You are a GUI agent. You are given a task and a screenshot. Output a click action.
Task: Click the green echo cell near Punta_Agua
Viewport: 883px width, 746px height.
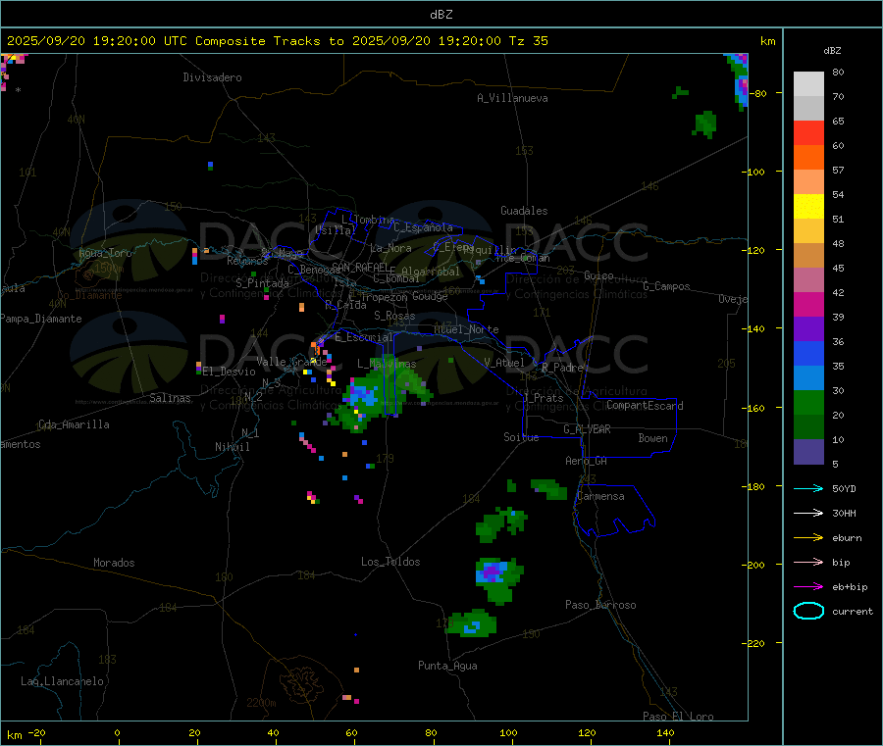pyautogui.click(x=472, y=624)
